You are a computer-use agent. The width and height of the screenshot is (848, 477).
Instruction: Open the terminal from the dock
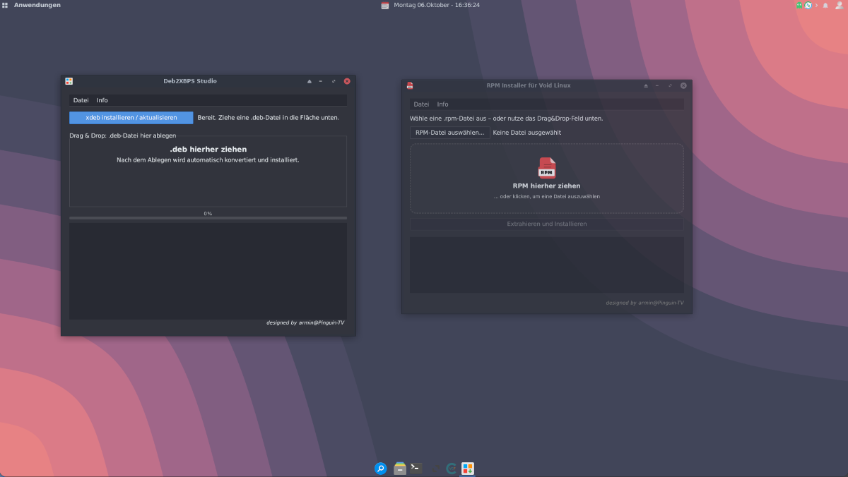click(x=416, y=469)
